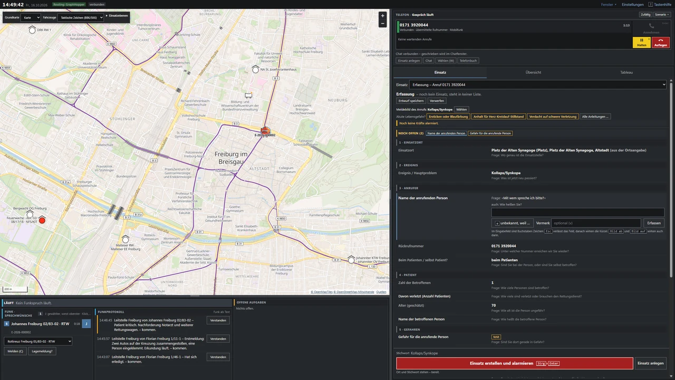Open the Rotkreuz Freiburg 01/83-02 RTW dropdown
The image size is (675, 380).
pos(38,341)
